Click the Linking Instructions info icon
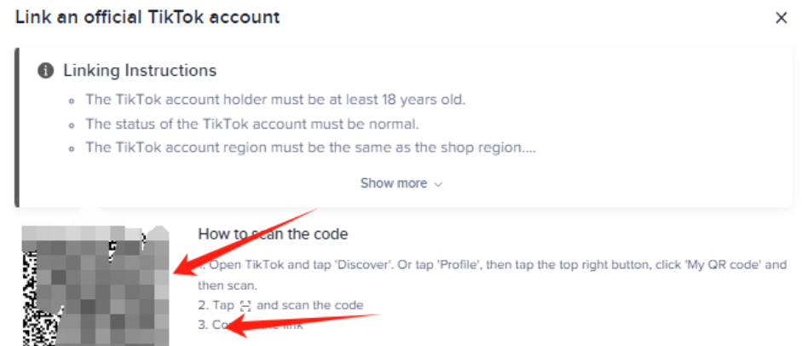802x346 pixels. pos(46,71)
